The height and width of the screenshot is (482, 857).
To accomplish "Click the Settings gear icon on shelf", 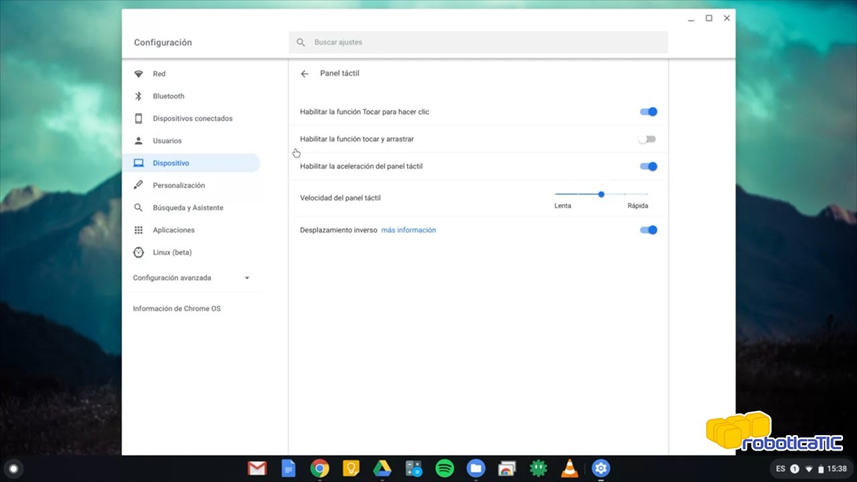I will [x=601, y=469].
